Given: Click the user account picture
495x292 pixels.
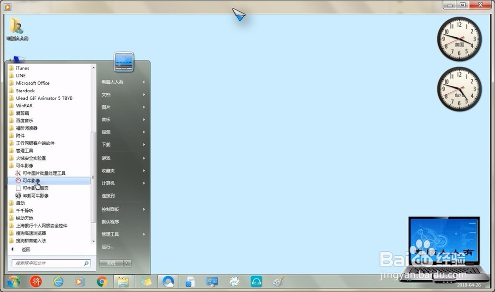Looking at the screenshot, I should pos(124,62).
